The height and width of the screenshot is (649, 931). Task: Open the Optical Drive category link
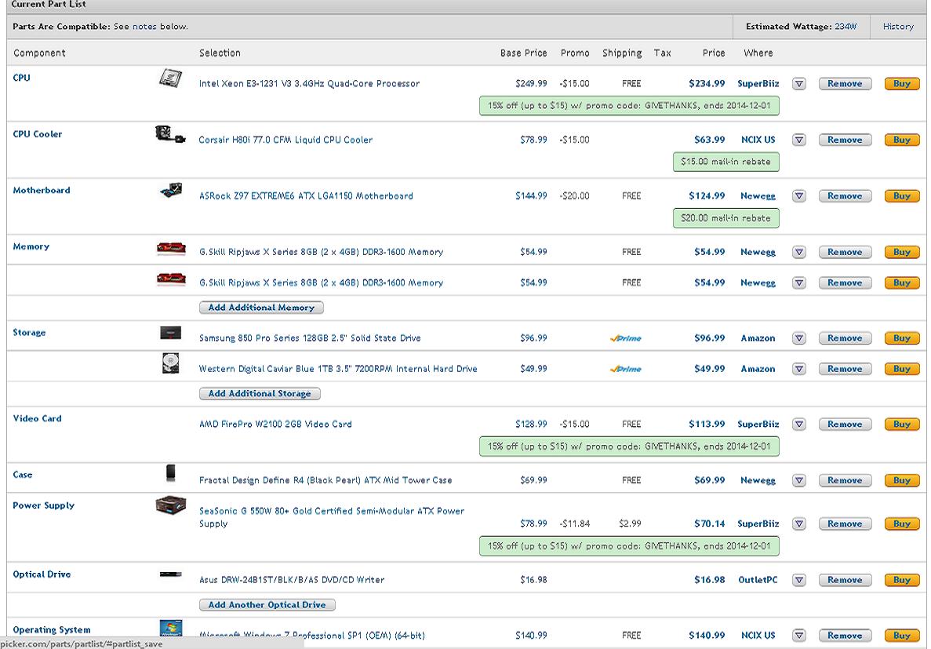pos(42,574)
